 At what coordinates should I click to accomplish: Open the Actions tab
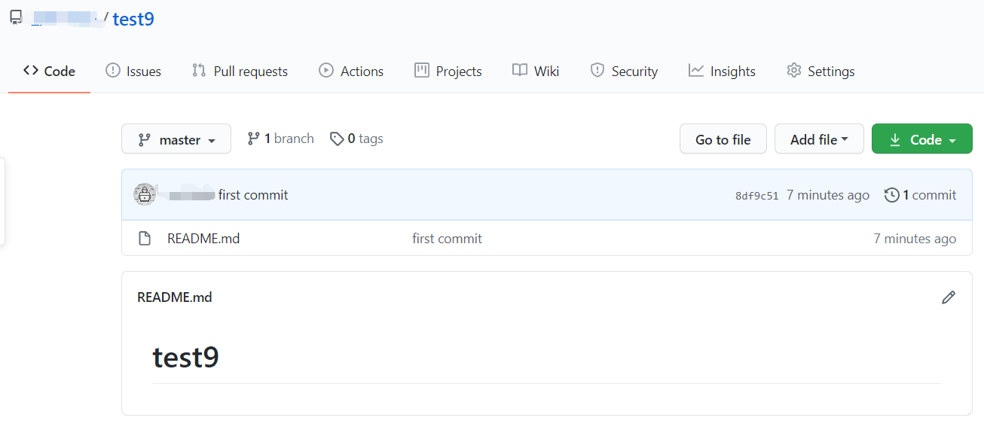coord(351,72)
